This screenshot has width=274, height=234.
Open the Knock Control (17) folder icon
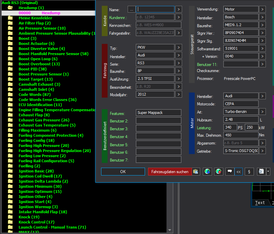tap(10, 222)
